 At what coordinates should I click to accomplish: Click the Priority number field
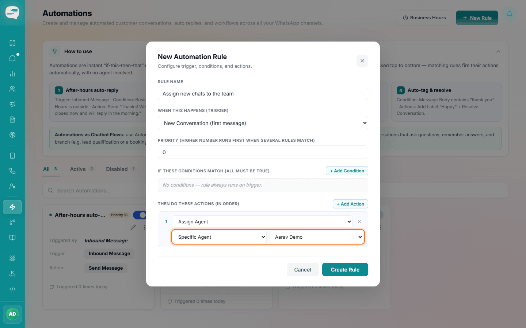coord(263,152)
